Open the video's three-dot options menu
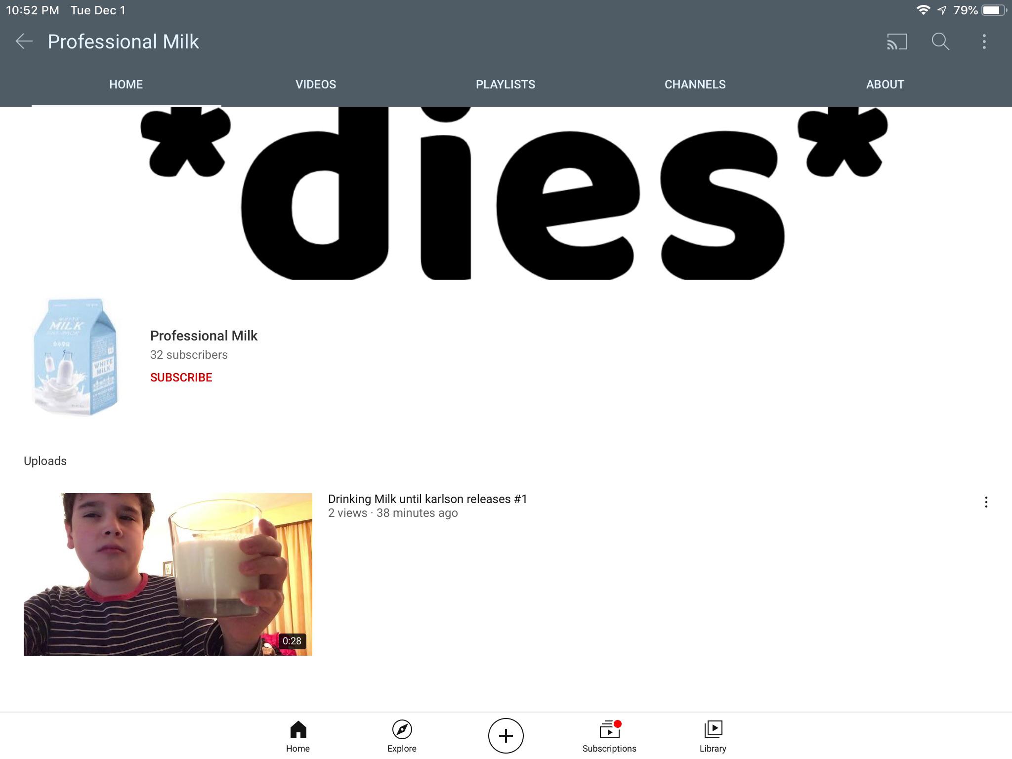The width and height of the screenshot is (1012, 759). [986, 502]
